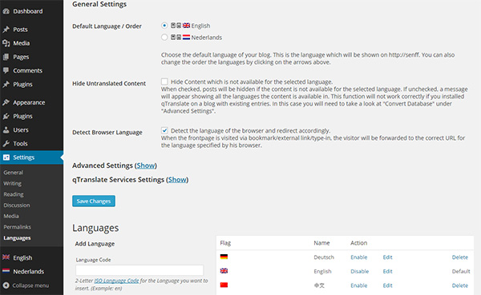Edit the Deutsch language
481x295 pixels.
point(387,257)
